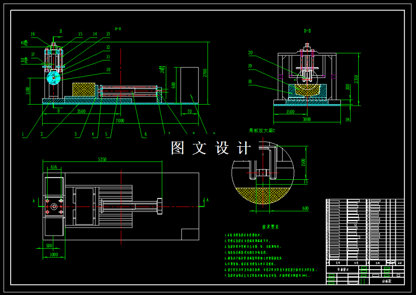Select the 5350 dimension above plan view
The image size is (416, 295).
[102, 159]
